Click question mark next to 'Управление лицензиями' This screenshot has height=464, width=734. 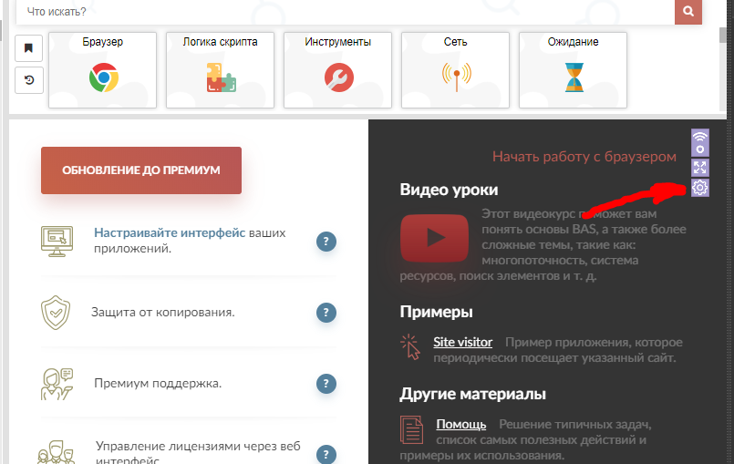326,454
